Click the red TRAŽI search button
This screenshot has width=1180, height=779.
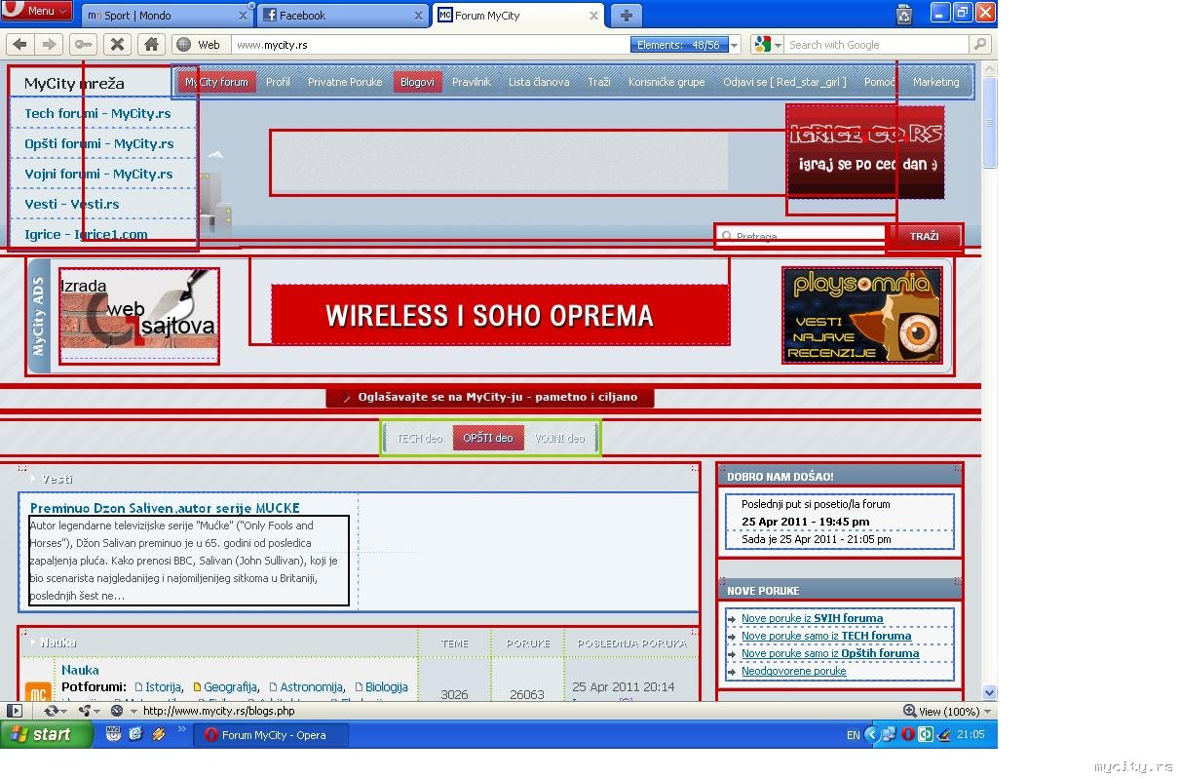(924, 236)
